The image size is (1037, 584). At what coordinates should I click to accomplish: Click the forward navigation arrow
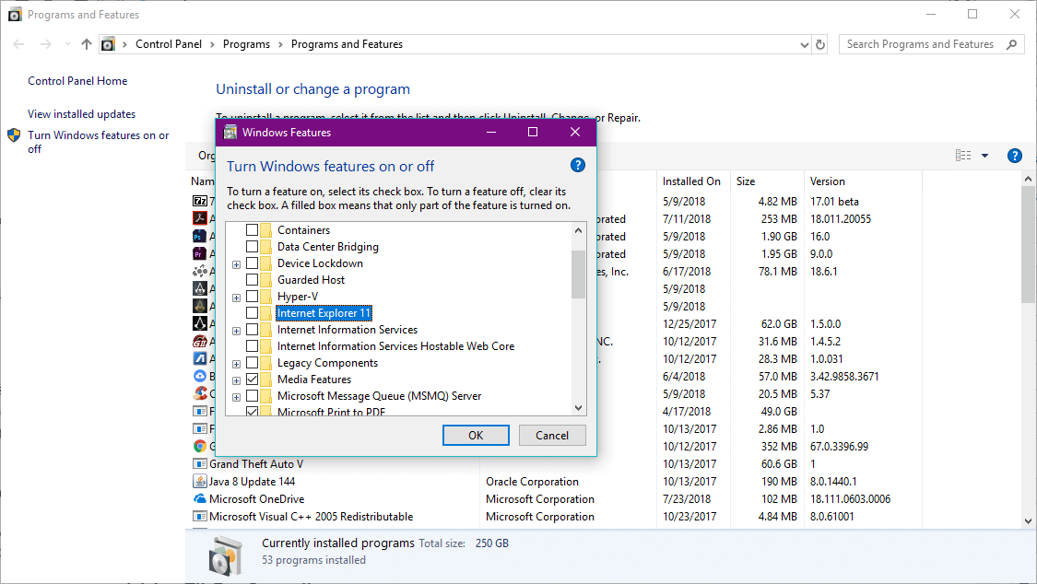pos(46,44)
